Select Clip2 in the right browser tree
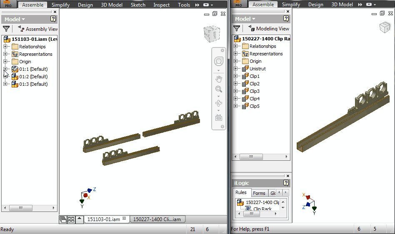Viewport: 395px width, 234px height. pyautogui.click(x=255, y=84)
